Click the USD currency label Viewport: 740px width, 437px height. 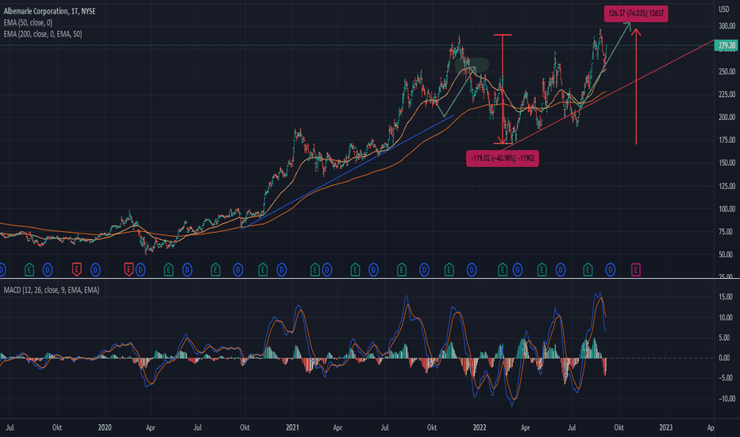723,9
